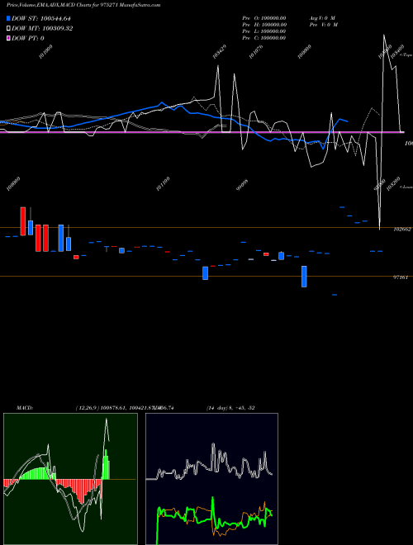
Task: Click the tall red candlestick at chart start
Action: click(23, 221)
